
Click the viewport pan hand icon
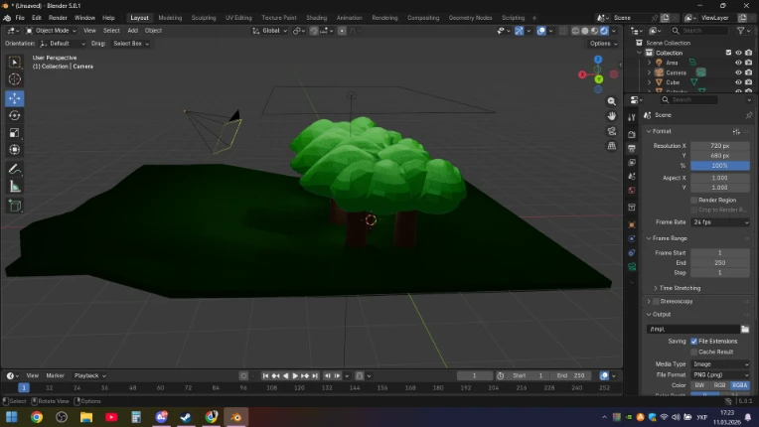coord(612,116)
